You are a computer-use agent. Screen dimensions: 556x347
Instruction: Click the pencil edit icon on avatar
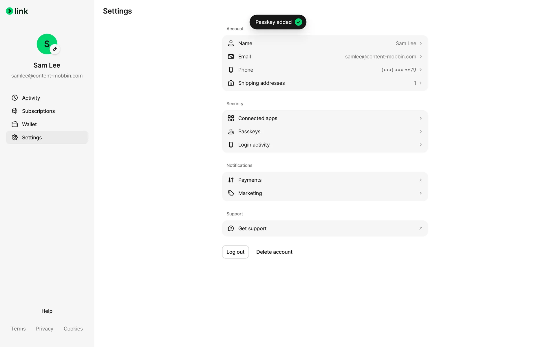click(x=55, y=49)
